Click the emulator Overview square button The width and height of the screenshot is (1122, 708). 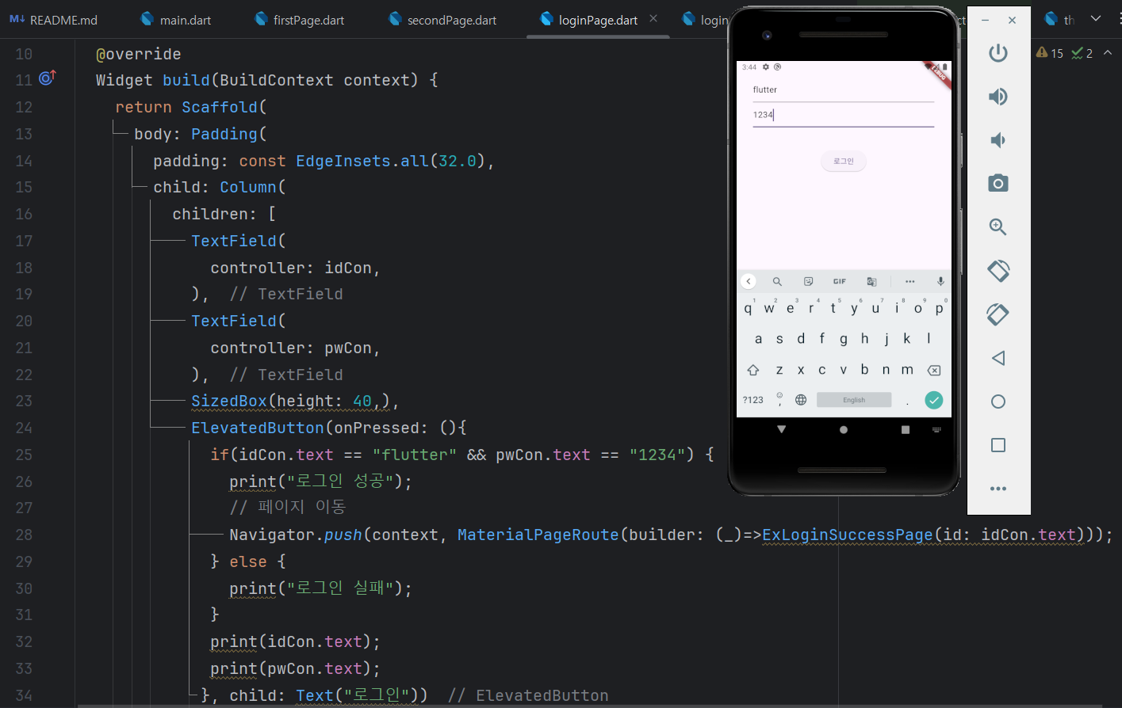tap(998, 445)
